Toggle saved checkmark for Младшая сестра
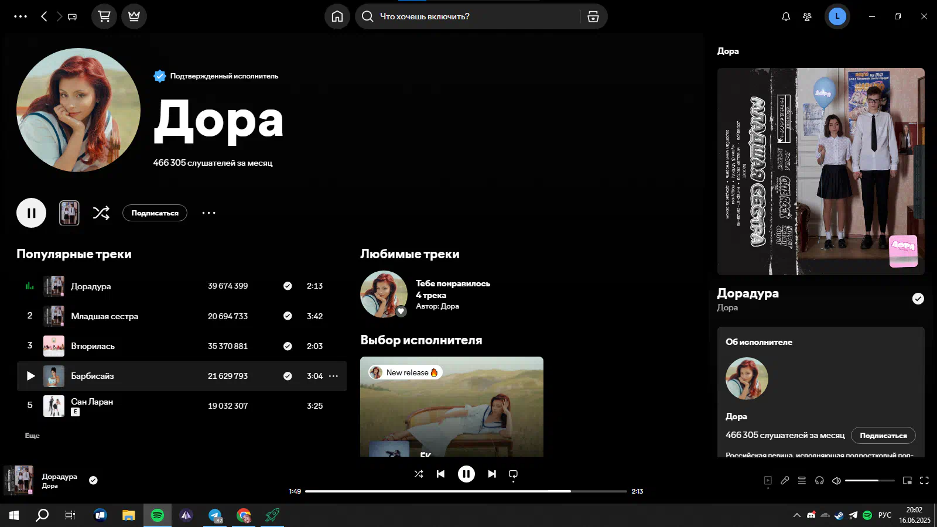The width and height of the screenshot is (937, 527). (288, 316)
